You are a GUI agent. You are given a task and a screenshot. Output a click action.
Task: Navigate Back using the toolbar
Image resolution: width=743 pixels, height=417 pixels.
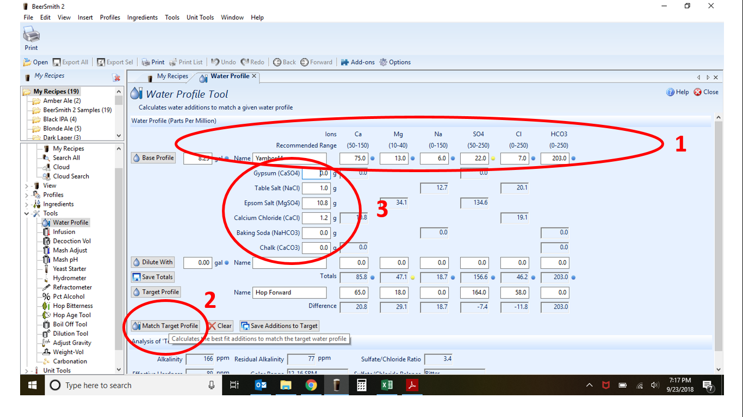[x=284, y=62]
